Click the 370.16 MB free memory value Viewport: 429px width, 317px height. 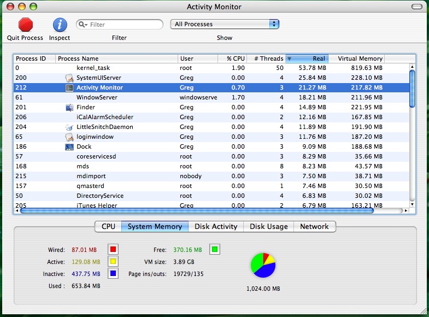point(187,250)
